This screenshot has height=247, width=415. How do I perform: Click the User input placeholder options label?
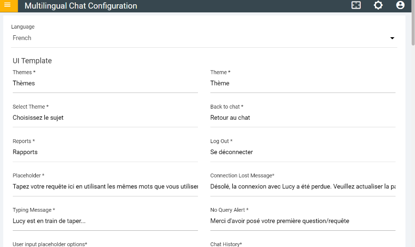(50, 244)
